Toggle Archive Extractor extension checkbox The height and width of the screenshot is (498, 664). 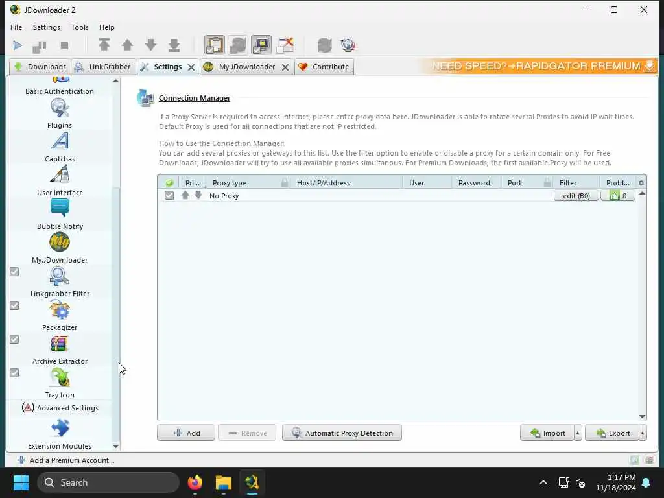(14, 339)
